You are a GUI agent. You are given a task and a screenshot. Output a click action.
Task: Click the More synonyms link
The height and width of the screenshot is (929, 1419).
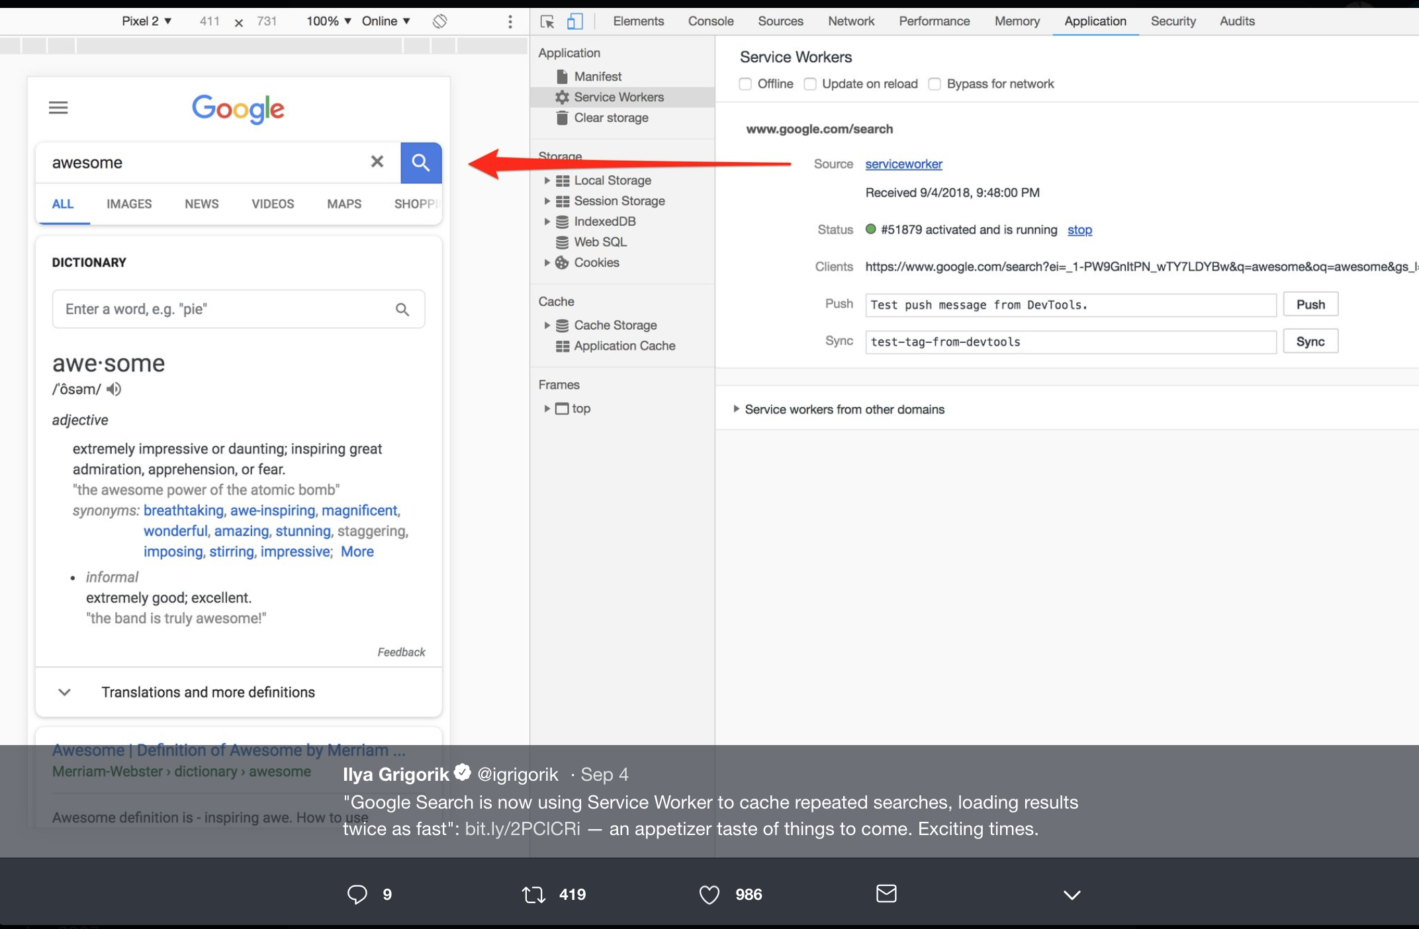(x=357, y=552)
